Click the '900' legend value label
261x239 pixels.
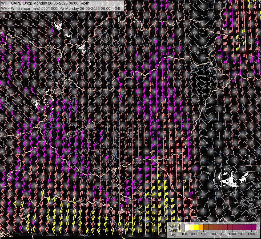(223, 234)
